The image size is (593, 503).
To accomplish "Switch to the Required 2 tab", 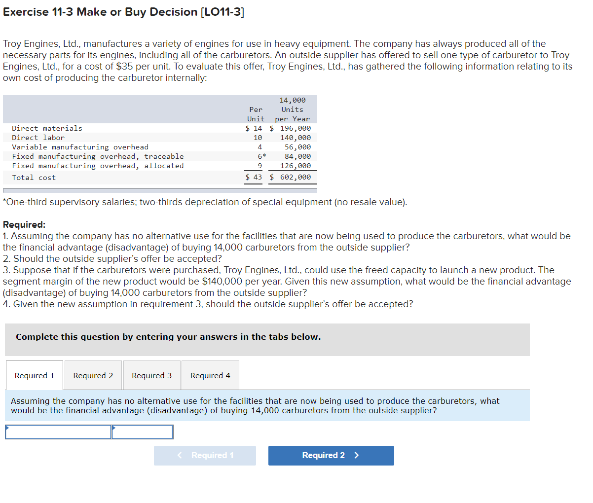I will [93, 375].
